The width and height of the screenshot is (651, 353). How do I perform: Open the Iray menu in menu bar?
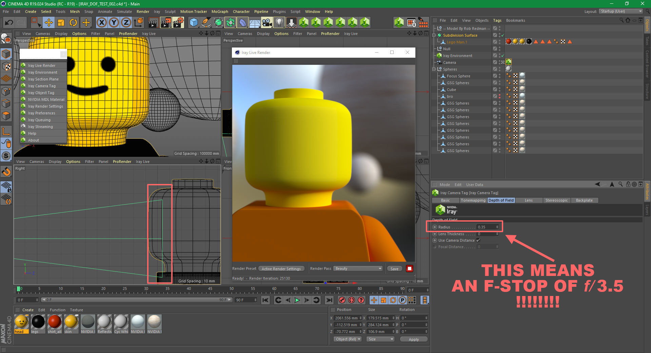tap(157, 12)
